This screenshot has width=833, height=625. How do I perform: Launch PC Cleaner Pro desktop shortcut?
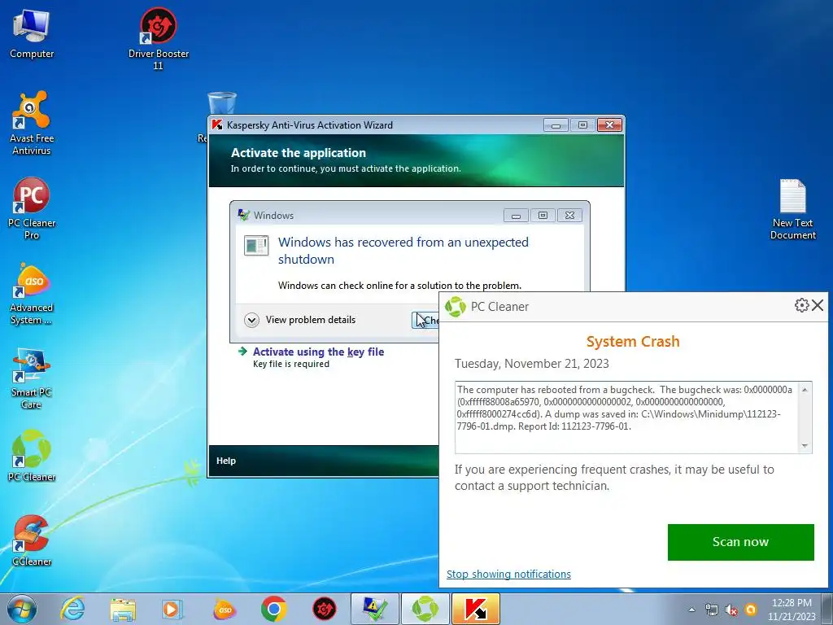click(32, 208)
